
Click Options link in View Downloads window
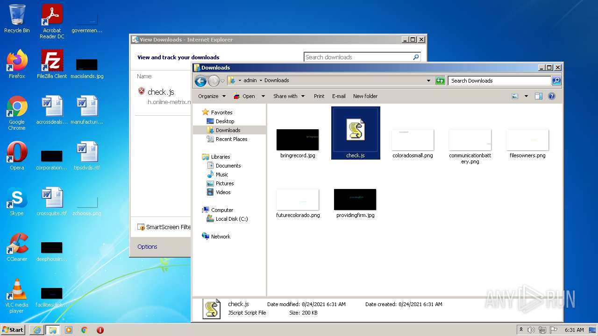click(x=147, y=247)
